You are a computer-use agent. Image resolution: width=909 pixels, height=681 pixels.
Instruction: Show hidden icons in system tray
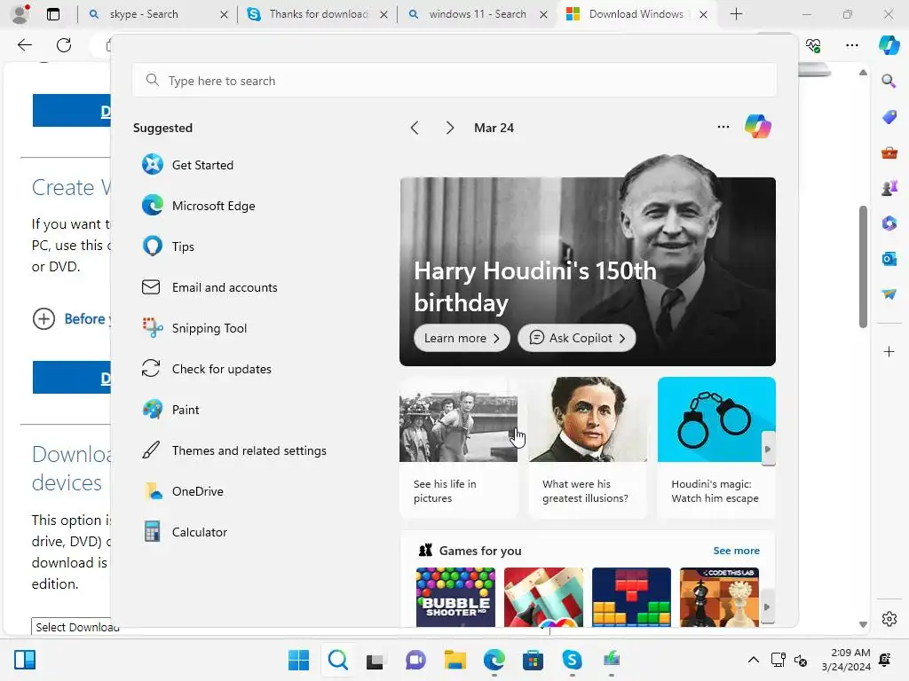[753, 660]
